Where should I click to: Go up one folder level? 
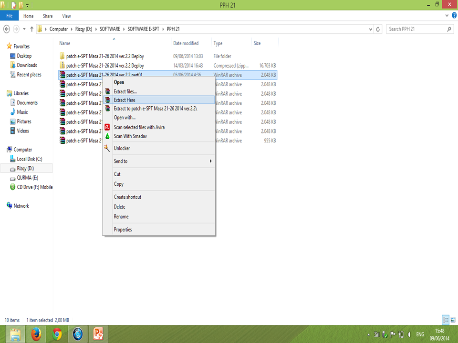pyautogui.click(x=32, y=29)
